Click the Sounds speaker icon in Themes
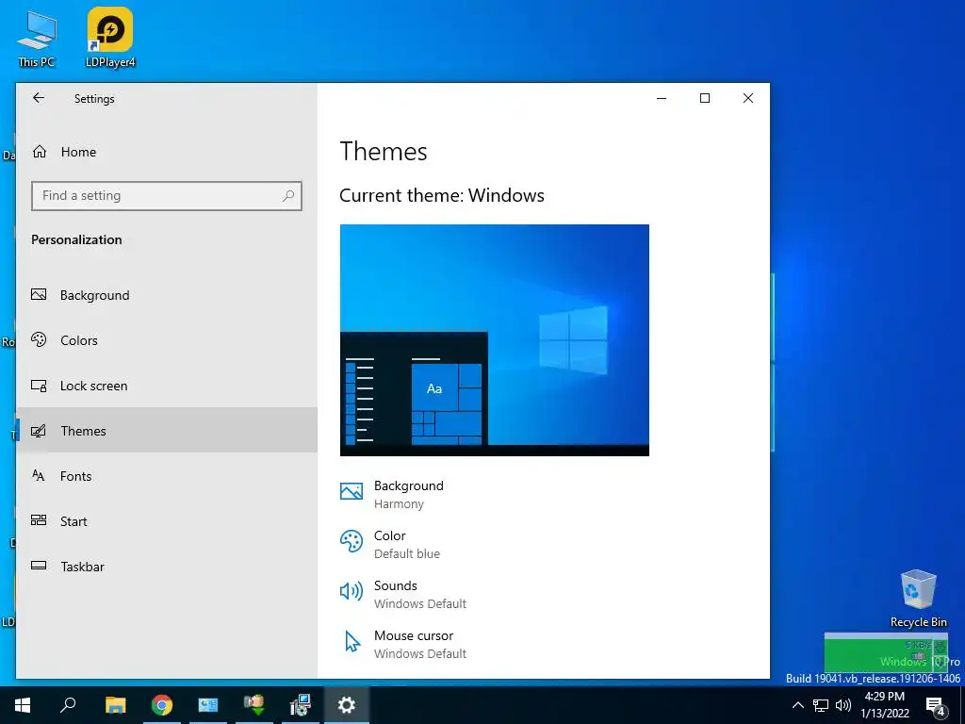The image size is (965, 724). pos(352,591)
